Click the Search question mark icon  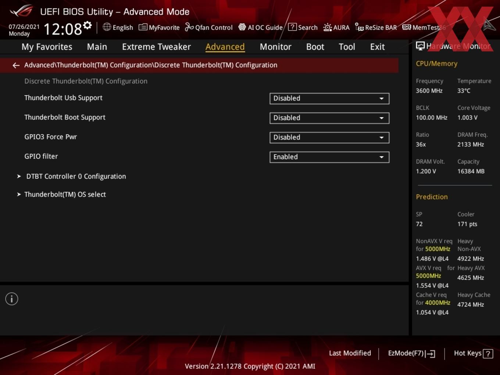click(292, 27)
